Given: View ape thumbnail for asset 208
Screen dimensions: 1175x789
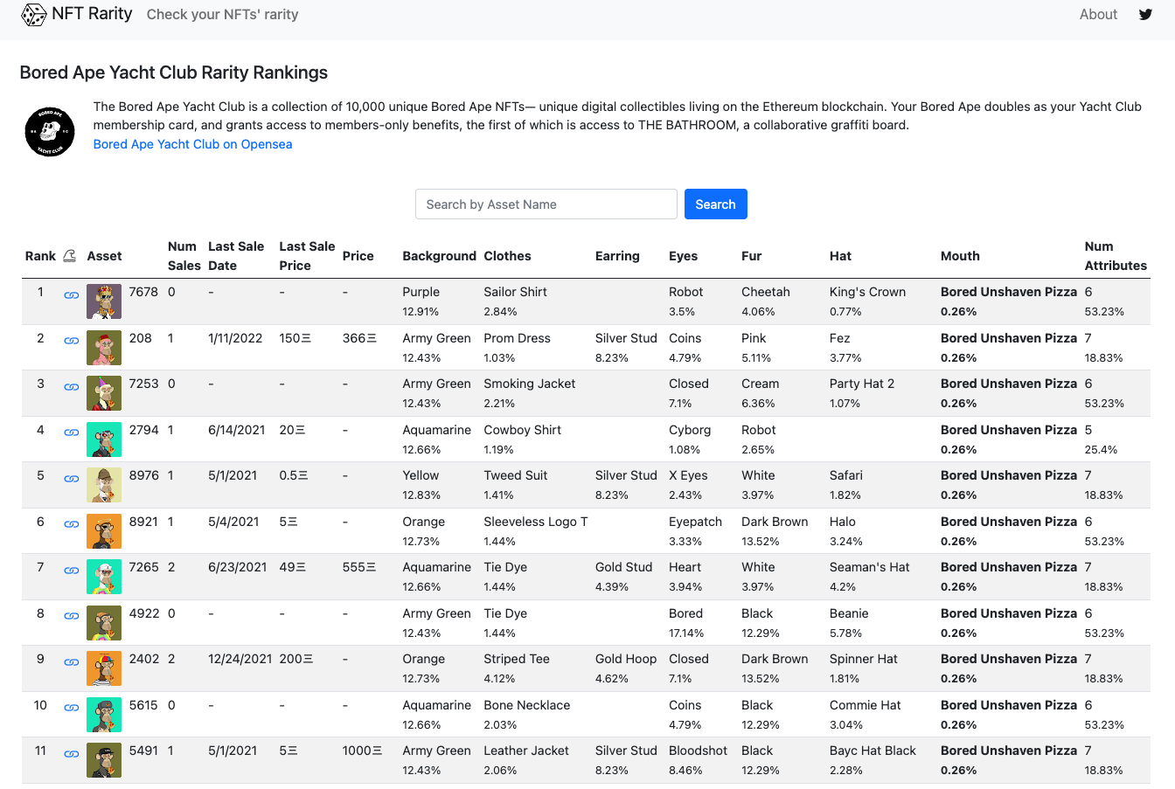Looking at the screenshot, I should click(x=104, y=348).
